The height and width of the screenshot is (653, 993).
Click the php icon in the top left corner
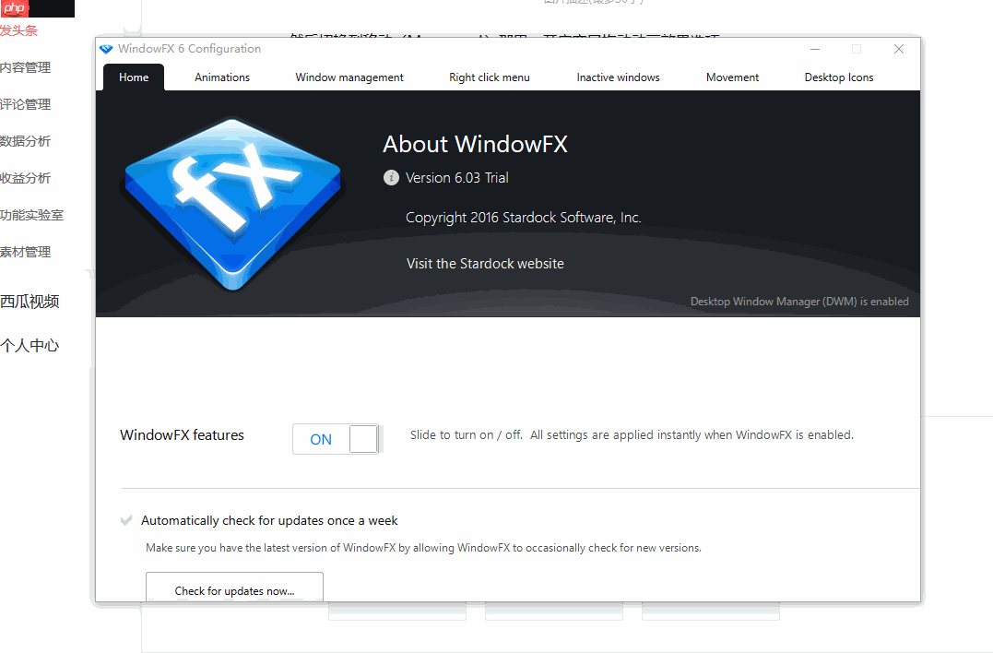click(x=14, y=8)
